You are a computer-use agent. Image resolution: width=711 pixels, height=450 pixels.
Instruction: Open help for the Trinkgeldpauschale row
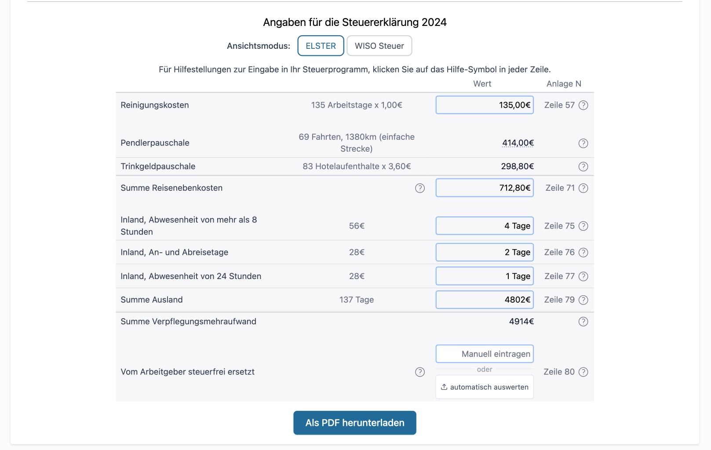click(x=583, y=166)
